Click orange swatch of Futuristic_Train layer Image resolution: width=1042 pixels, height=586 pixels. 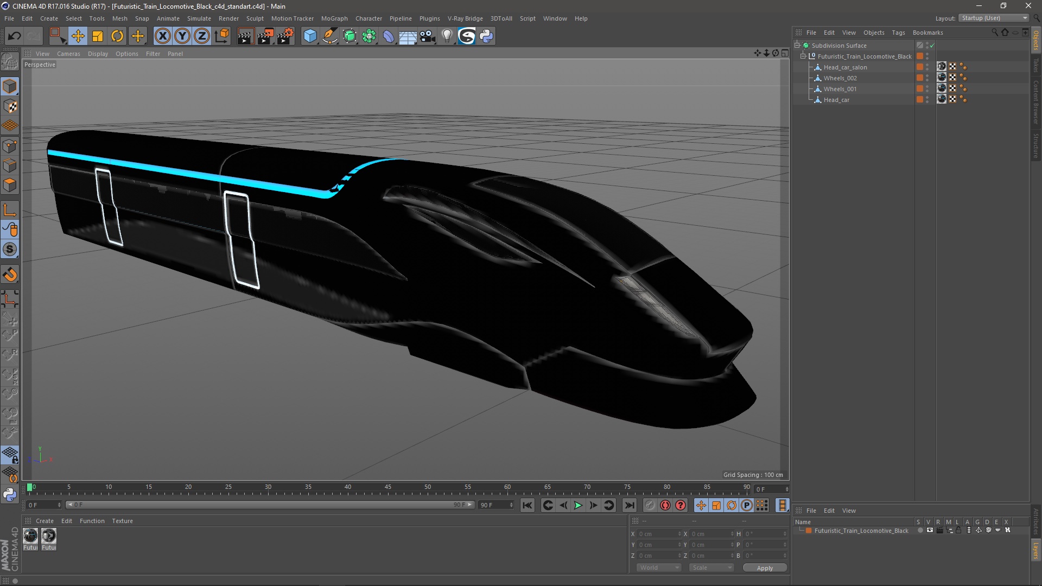click(x=809, y=531)
